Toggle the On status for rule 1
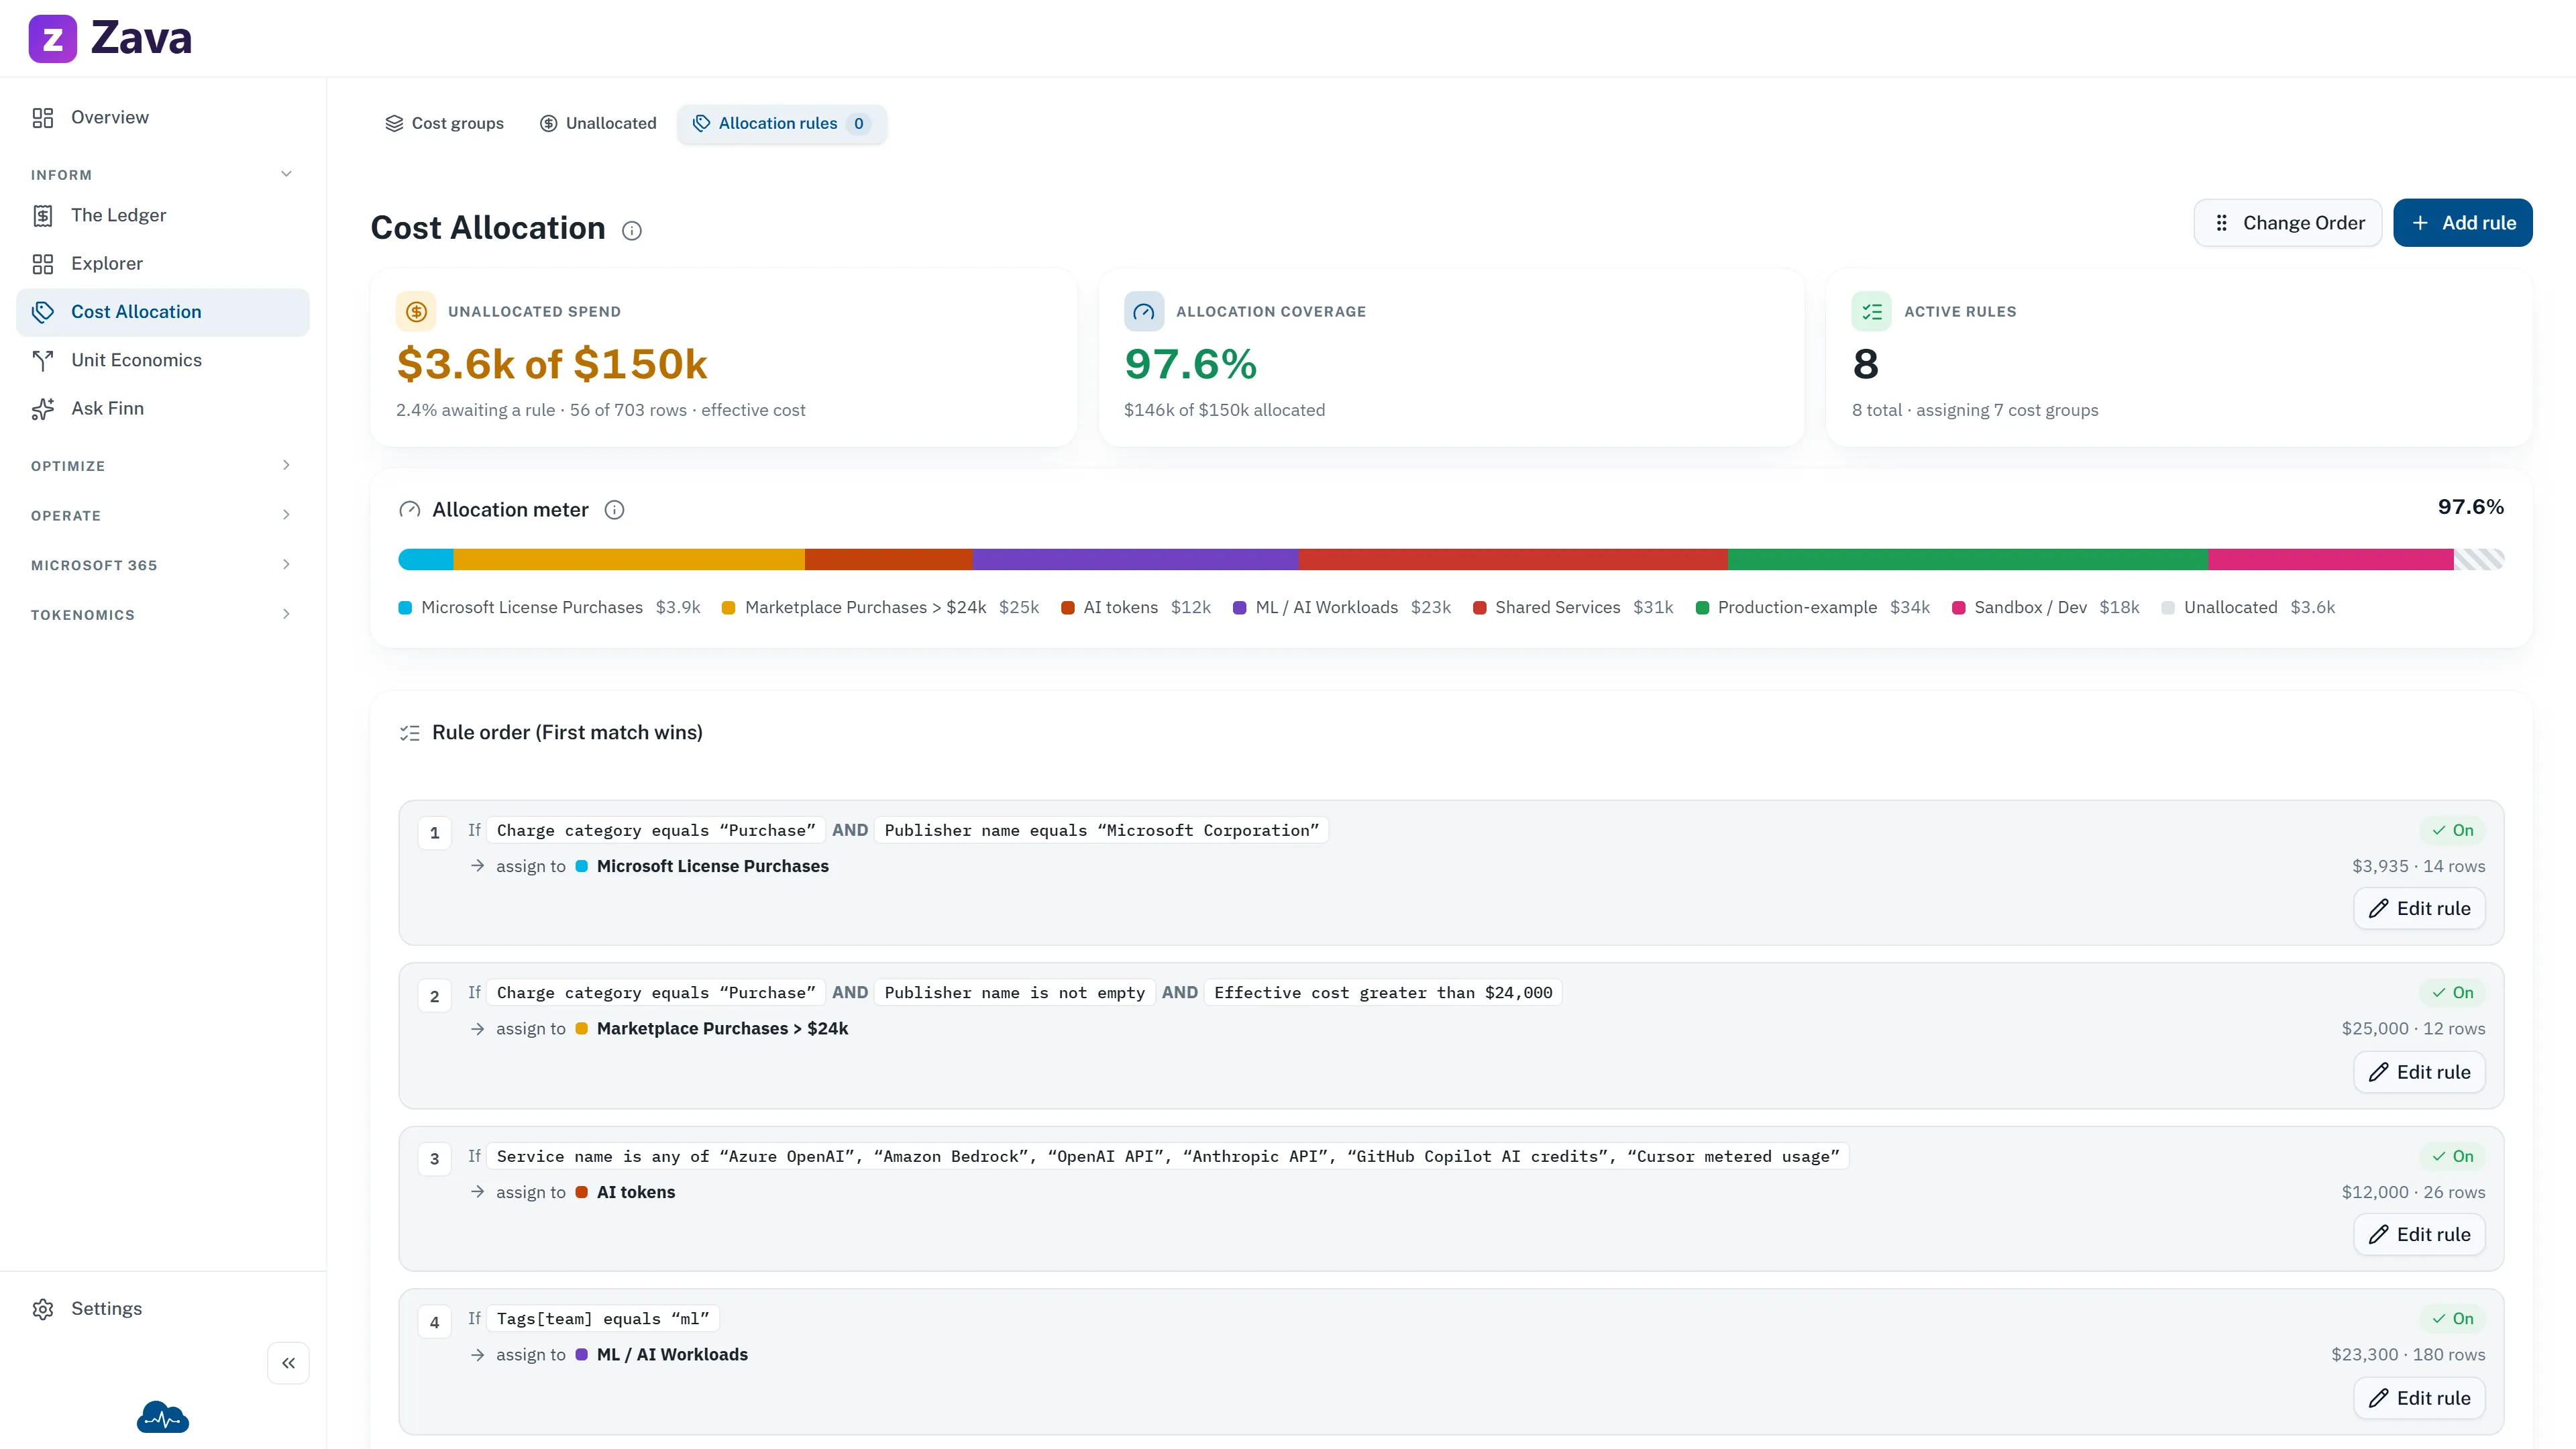Image resolution: width=2576 pixels, height=1449 pixels. [x=2452, y=831]
